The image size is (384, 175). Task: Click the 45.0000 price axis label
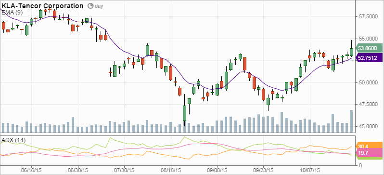click(x=369, y=127)
